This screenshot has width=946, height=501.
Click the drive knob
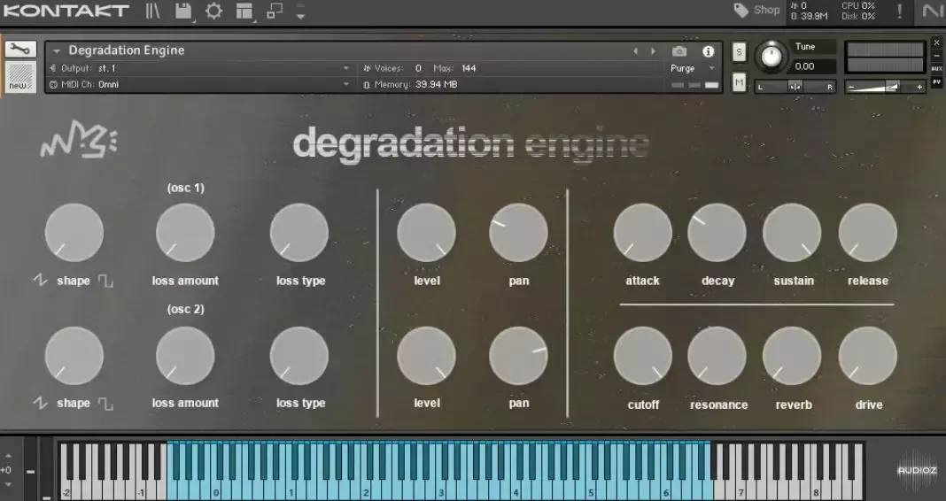point(867,356)
